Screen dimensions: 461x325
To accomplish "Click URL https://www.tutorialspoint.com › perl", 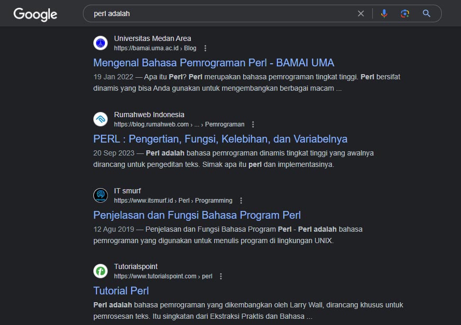I will click(163, 276).
